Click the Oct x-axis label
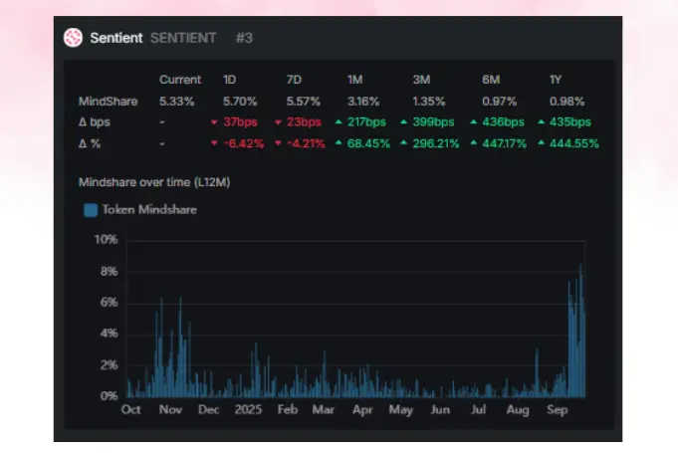Viewport: 678px width, 453px height. pyautogui.click(x=131, y=409)
